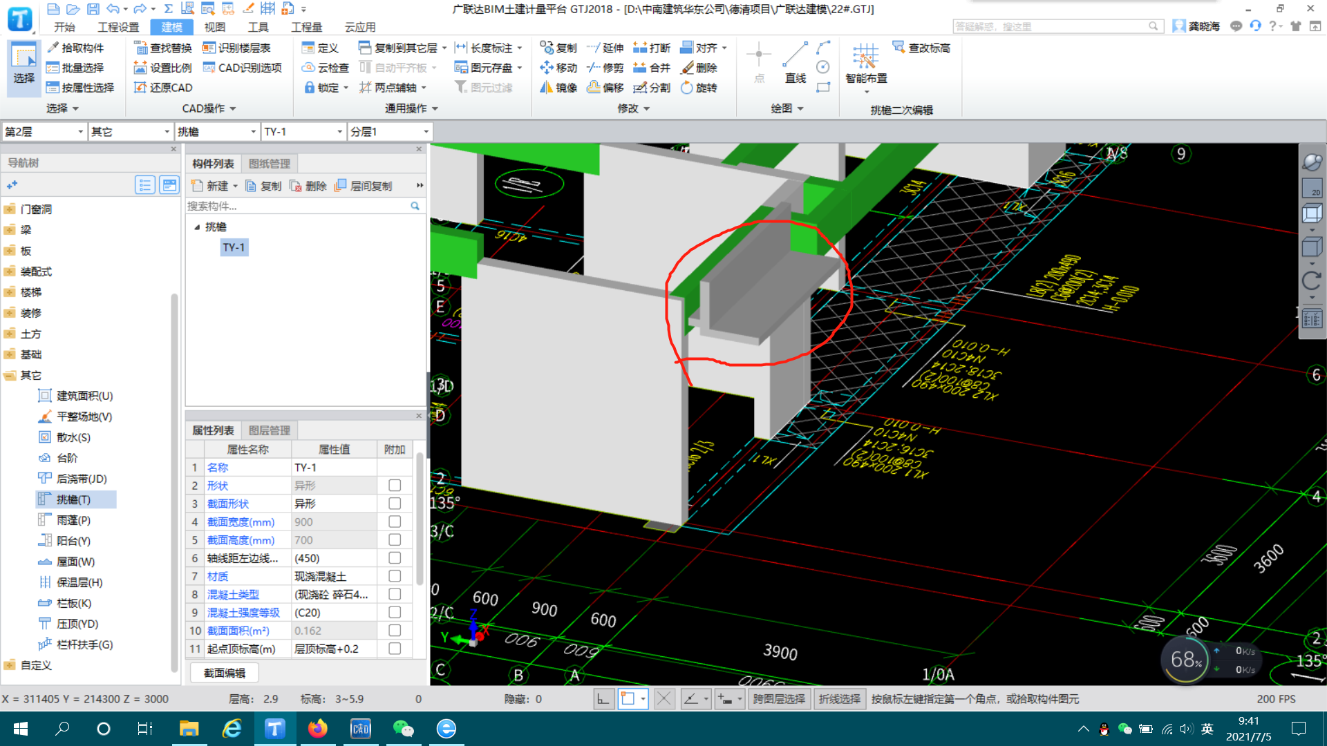
Task: Click the 智能布置 smart layout tool
Action: coord(866,66)
